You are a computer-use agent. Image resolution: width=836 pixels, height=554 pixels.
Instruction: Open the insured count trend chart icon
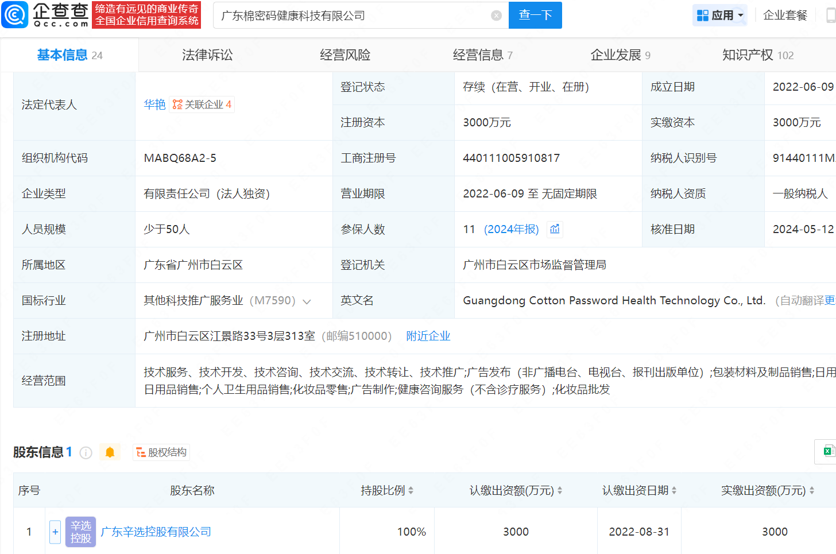(555, 229)
